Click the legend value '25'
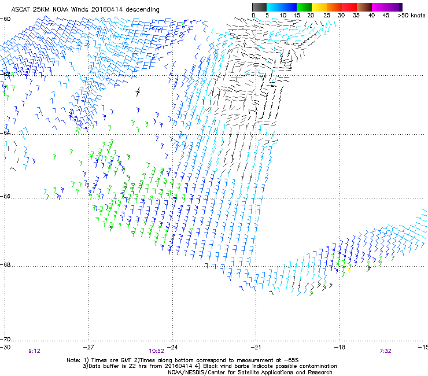The height and width of the screenshot is (376, 428). tap(327, 16)
